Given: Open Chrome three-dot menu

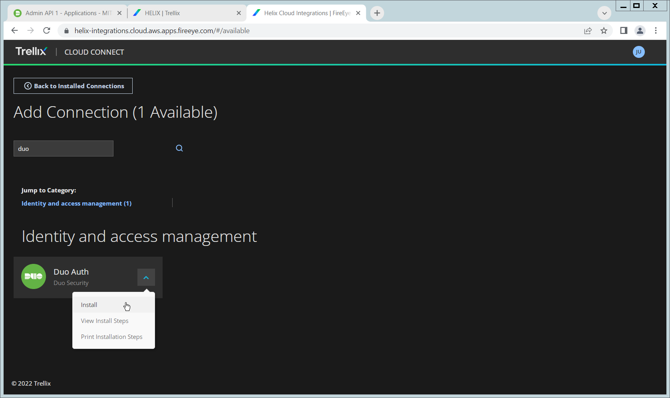Looking at the screenshot, I should point(656,31).
